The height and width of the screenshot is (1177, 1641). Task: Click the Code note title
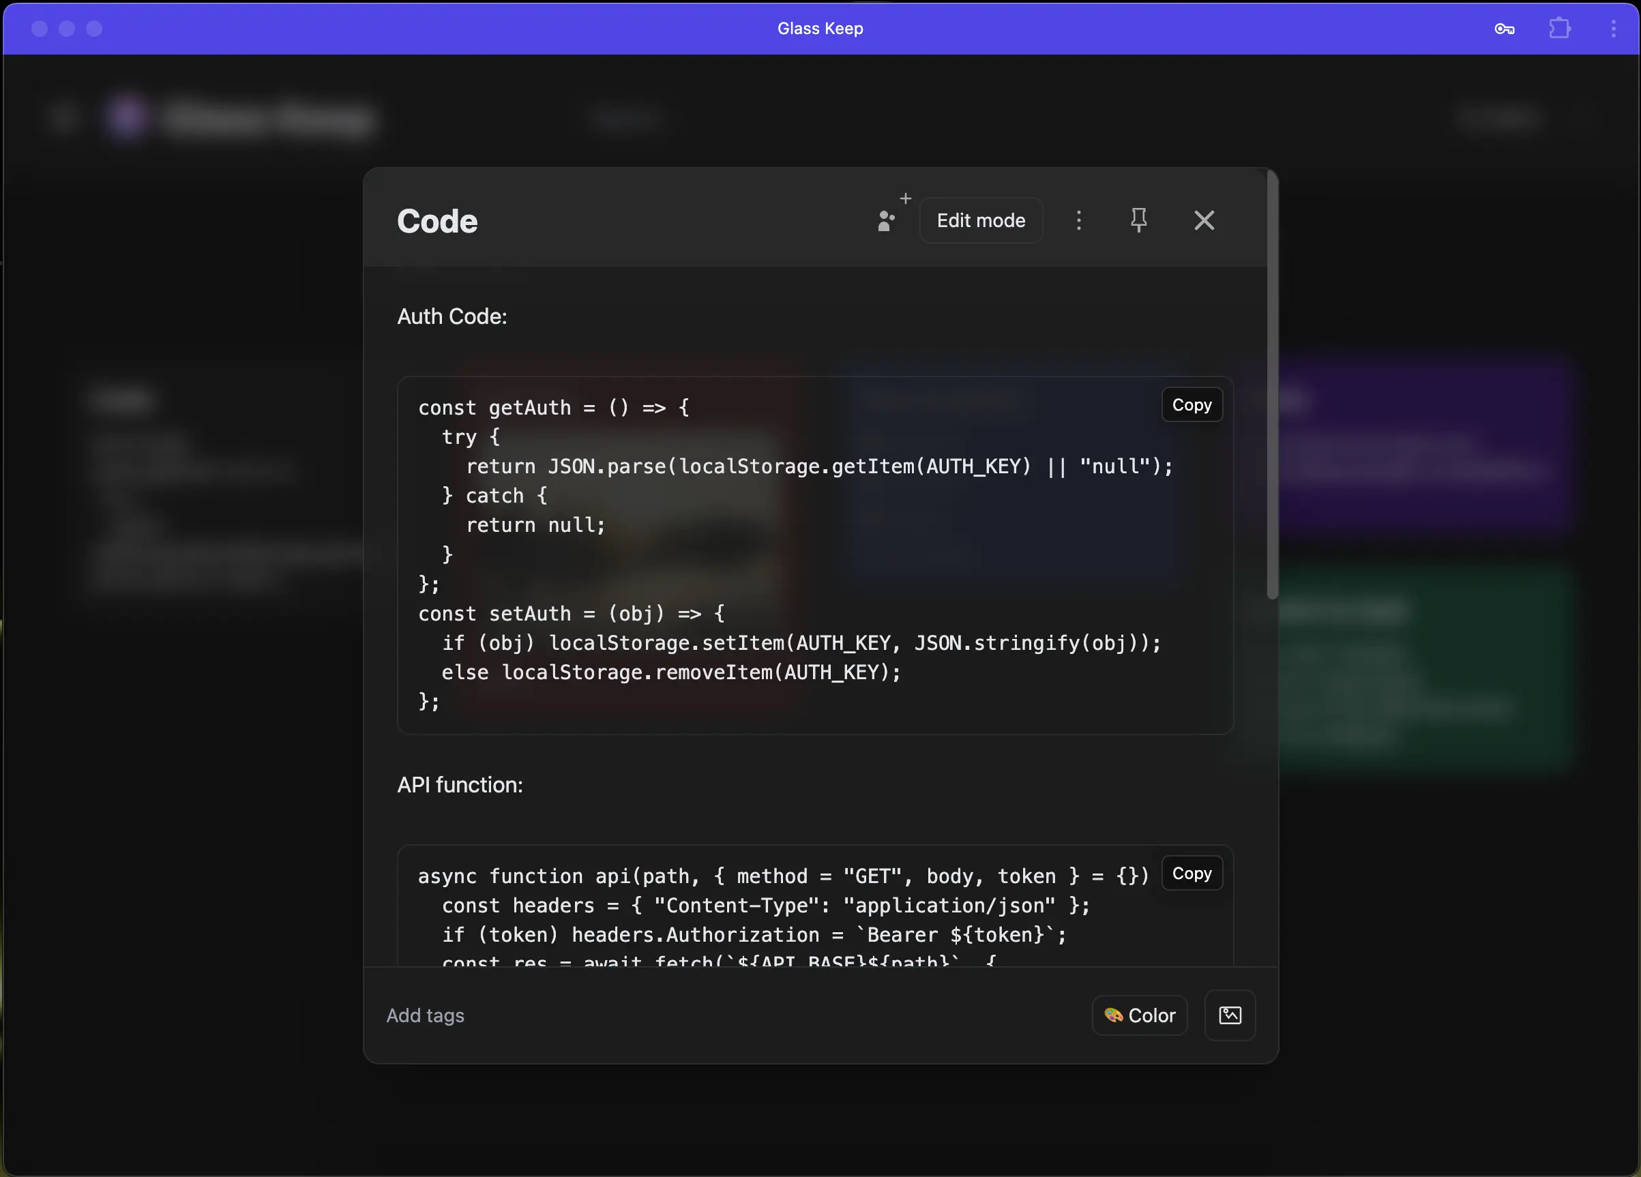pos(437,222)
